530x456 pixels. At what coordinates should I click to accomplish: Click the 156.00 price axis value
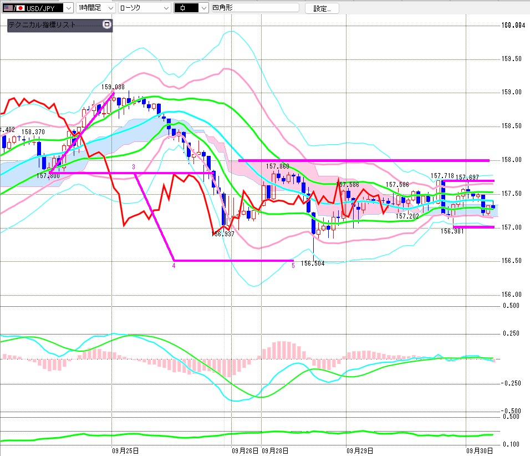(511, 295)
